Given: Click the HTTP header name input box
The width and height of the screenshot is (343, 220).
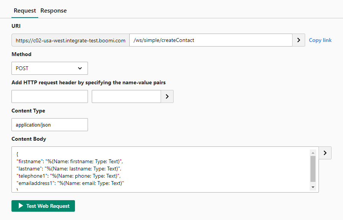Looking at the screenshot, I should 49,96.
